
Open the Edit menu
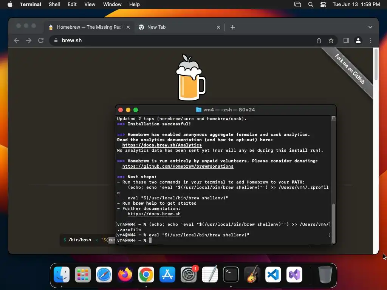tap(72, 5)
